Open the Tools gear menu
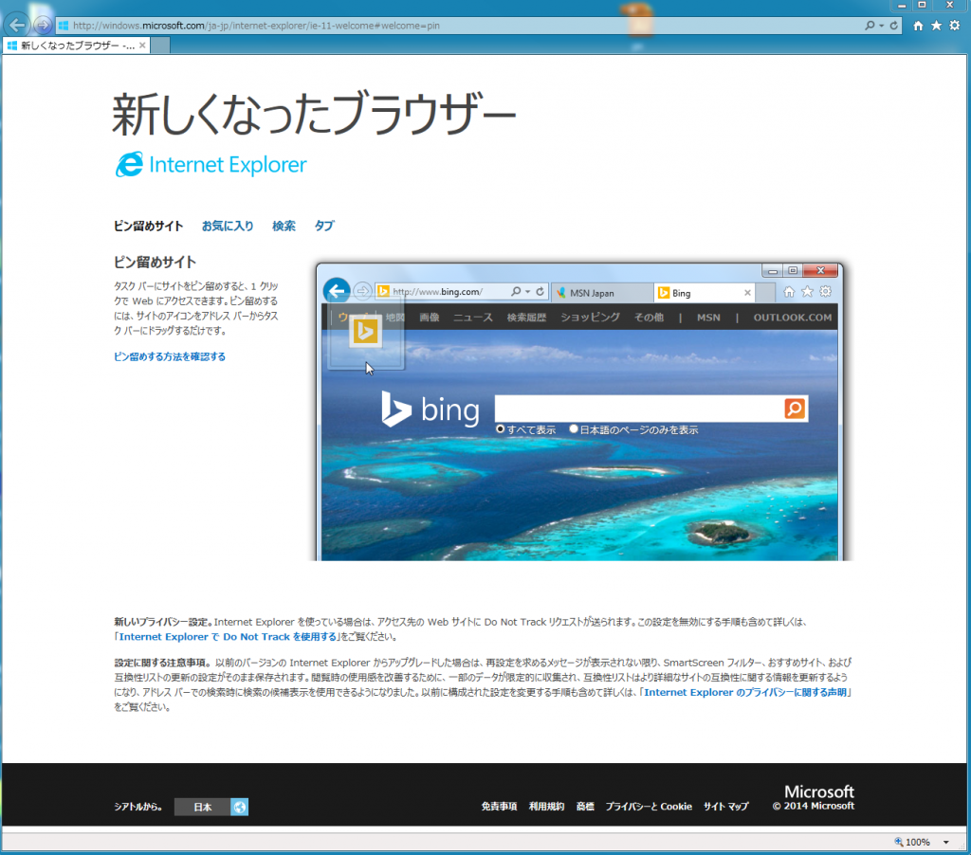Image resolution: width=971 pixels, height=855 pixels. click(955, 26)
